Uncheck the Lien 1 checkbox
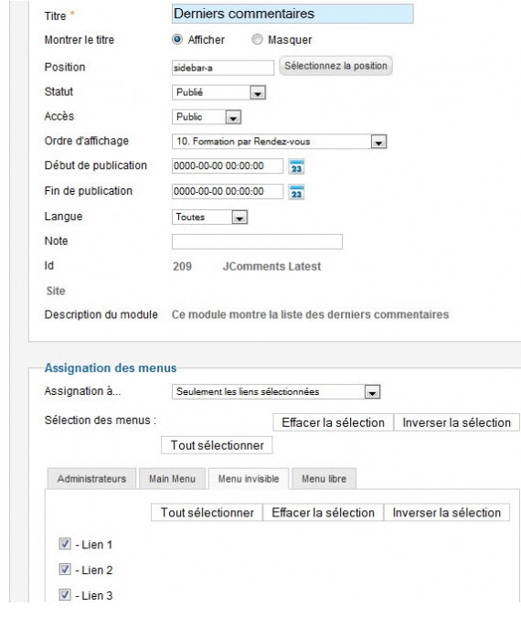The width and height of the screenshot is (521, 617). [x=65, y=543]
